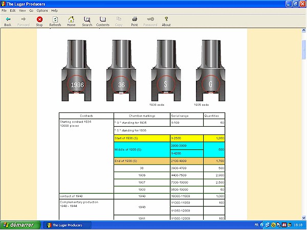Click the Copy toolbar icon

pos(119,21)
